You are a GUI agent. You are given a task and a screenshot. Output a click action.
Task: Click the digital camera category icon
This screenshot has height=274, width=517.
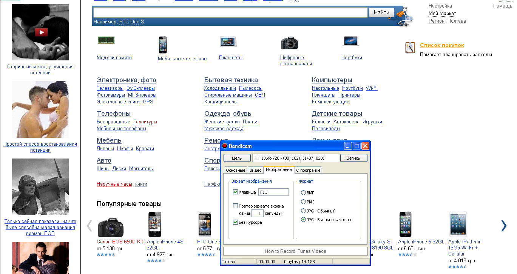[x=290, y=43]
